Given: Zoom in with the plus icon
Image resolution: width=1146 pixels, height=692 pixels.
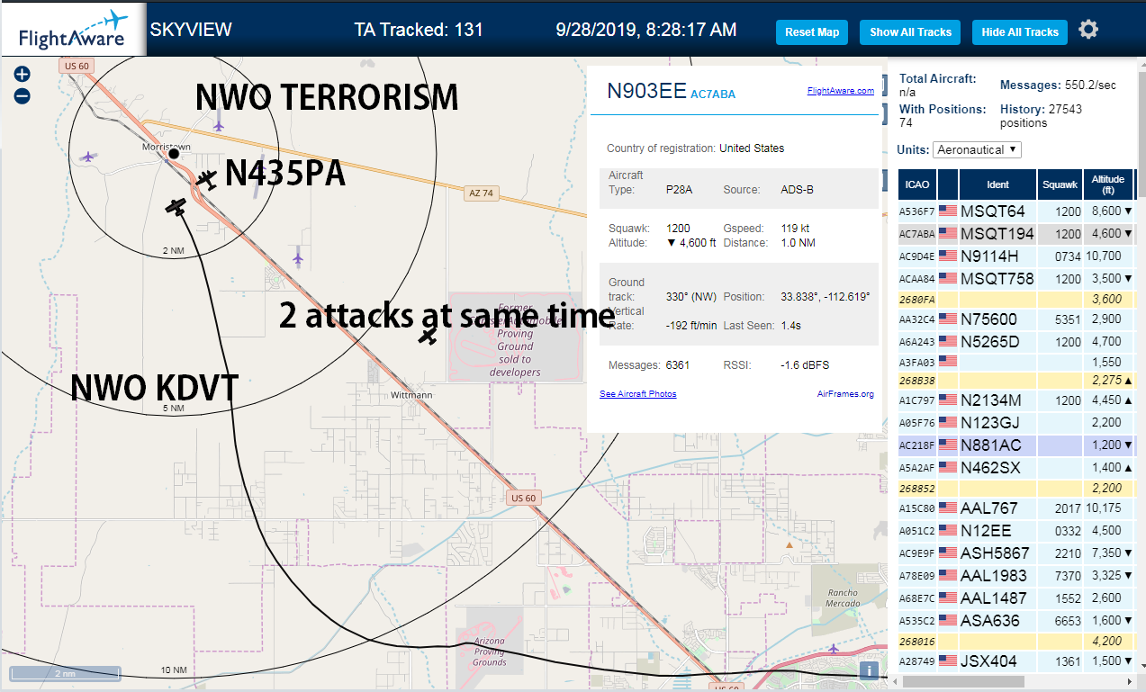Looking at the screenshot, I should coord(23,74).
